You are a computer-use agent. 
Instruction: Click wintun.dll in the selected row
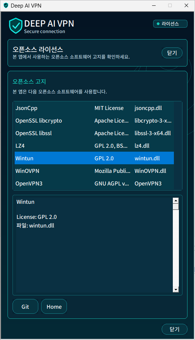pos(147,158)
